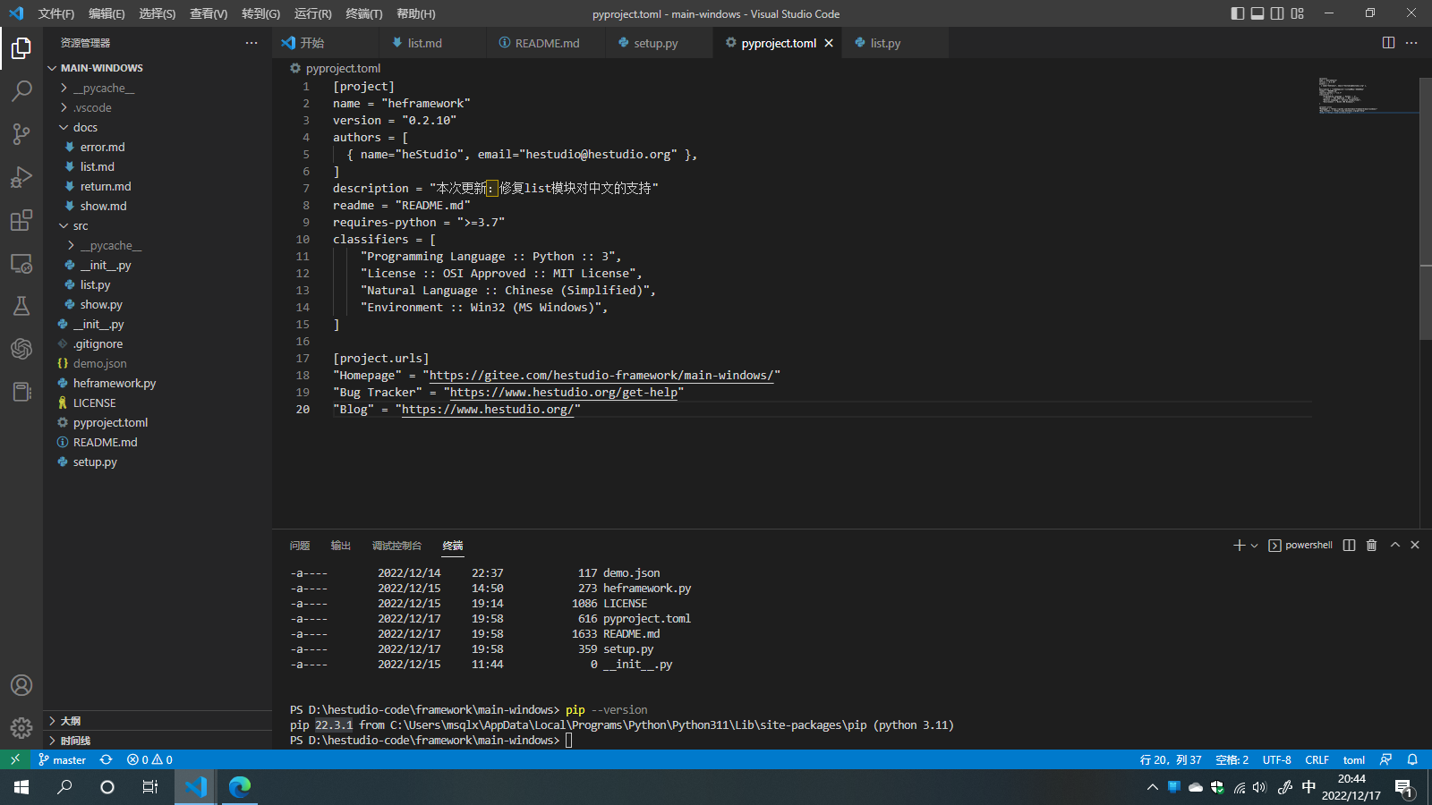The width and height of the screenshot is (1432, 805).
Task: Open the Manage gear icon
Action: click(21, 728)
